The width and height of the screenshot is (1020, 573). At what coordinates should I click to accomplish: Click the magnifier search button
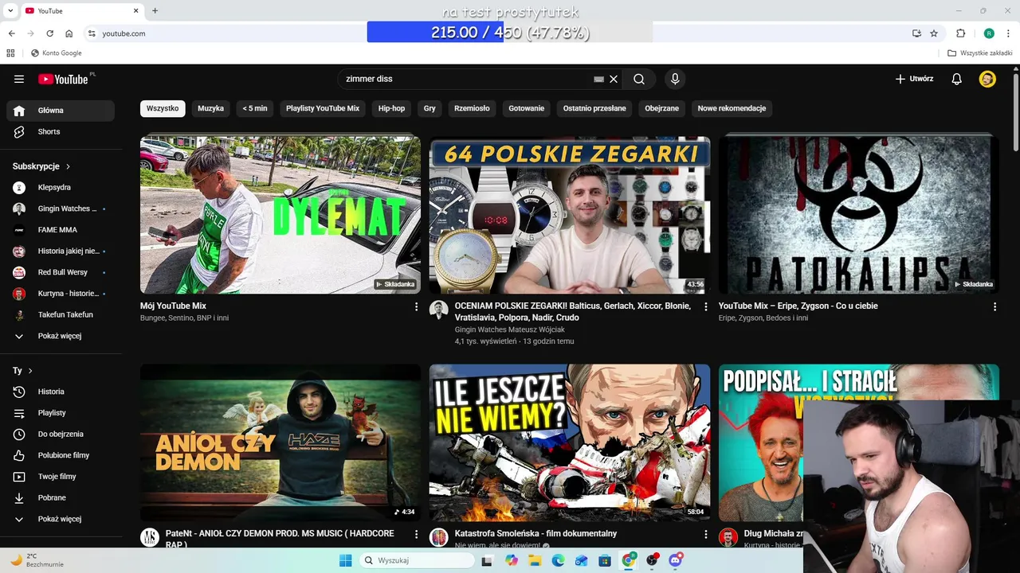639,79
